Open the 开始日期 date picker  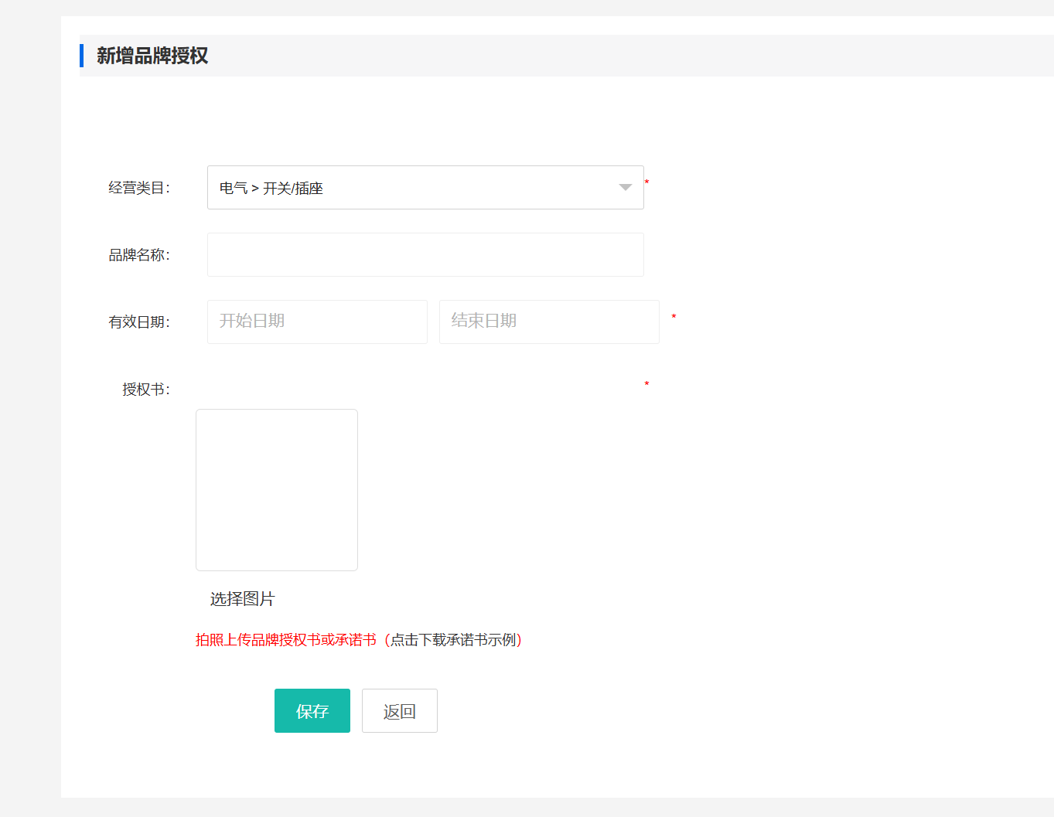click(317, 322)
